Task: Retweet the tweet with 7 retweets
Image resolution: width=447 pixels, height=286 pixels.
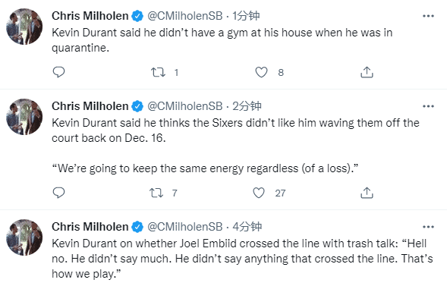Action: click(x=156, y=193)
